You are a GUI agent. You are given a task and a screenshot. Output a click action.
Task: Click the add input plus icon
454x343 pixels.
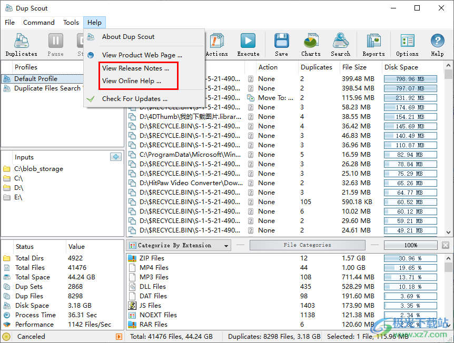[x=116, y=157]
